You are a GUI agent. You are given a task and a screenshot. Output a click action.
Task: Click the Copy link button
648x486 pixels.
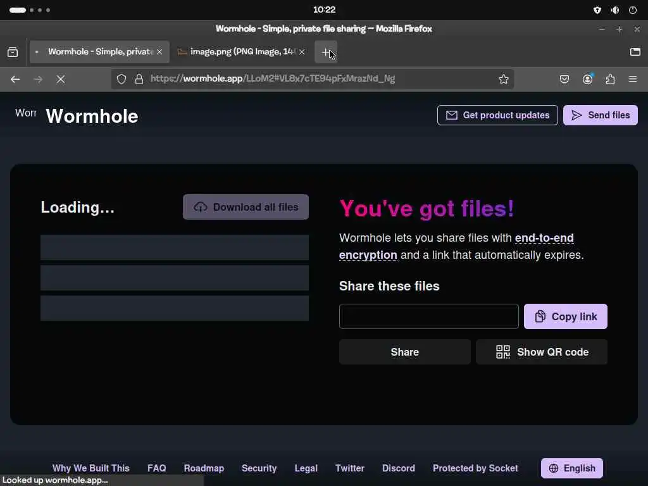click(566, 316)
